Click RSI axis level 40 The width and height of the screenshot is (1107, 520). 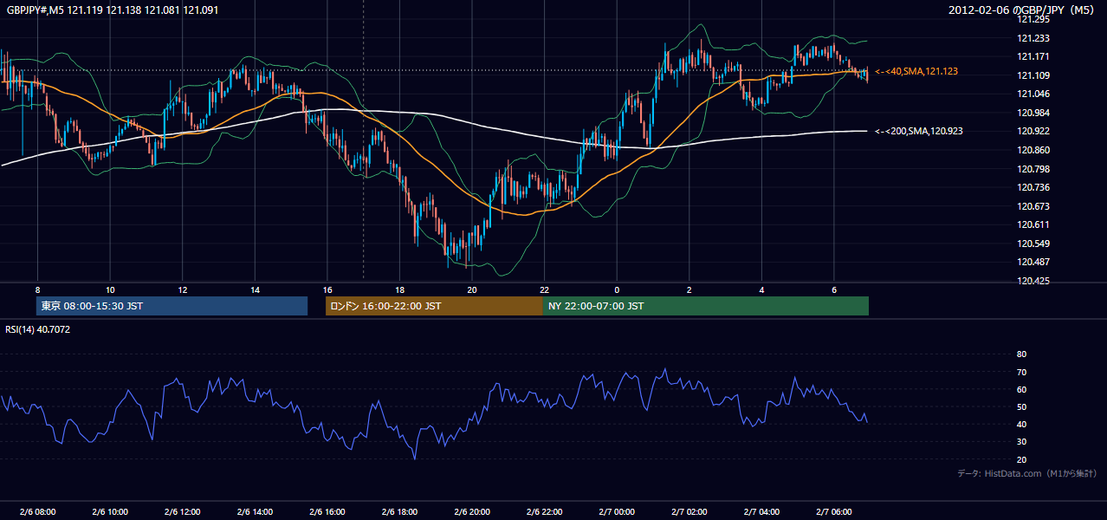[x=1021, y=424]
